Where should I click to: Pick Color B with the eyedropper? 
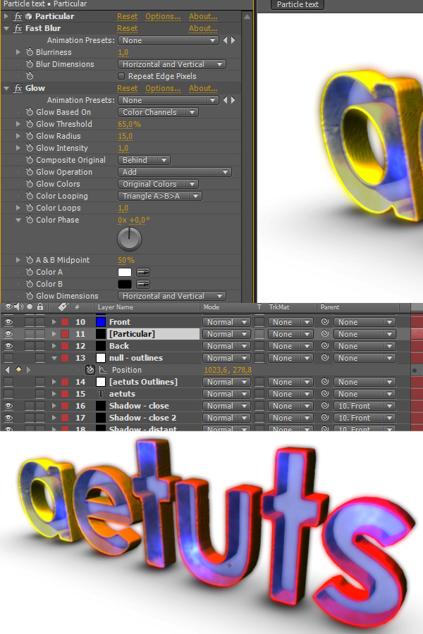point(143,285)
